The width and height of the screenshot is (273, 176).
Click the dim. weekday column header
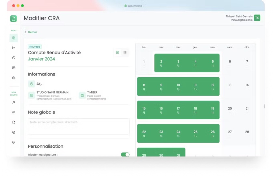point(247,47)
